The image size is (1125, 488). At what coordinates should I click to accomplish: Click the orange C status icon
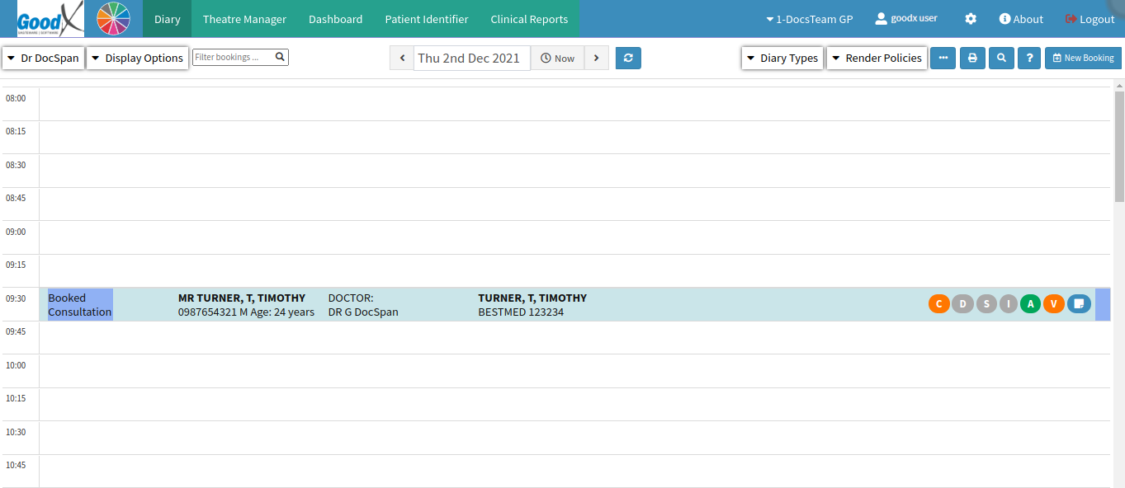[x=939, y=304]
